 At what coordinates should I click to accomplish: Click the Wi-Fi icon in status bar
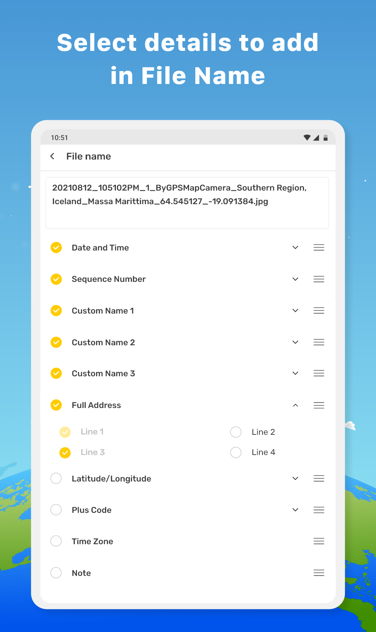307,138
